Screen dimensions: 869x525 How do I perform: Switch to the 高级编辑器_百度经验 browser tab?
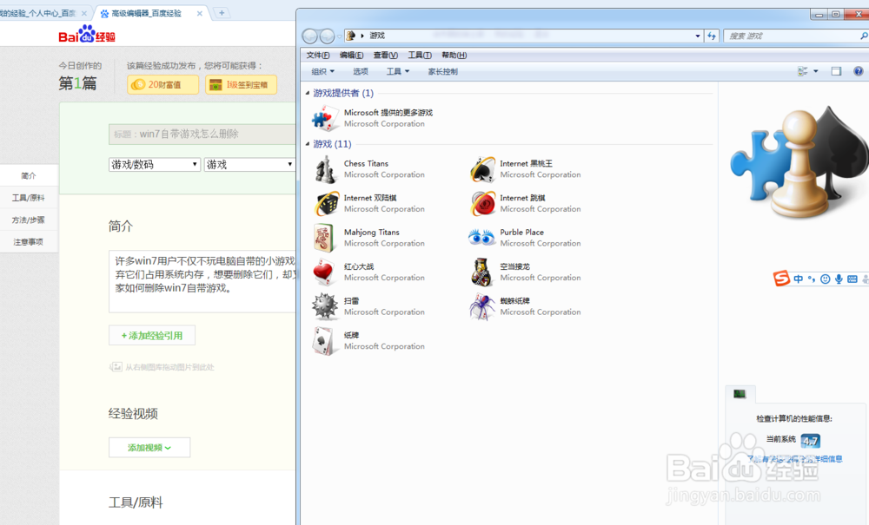pyautogui.click(x=148, y=14)
